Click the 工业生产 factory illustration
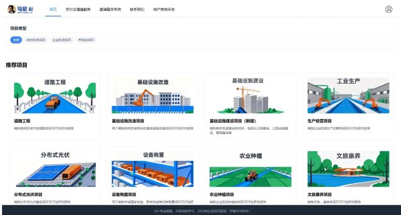The width and height of the screenshot is (401, 215). point(348,96)
